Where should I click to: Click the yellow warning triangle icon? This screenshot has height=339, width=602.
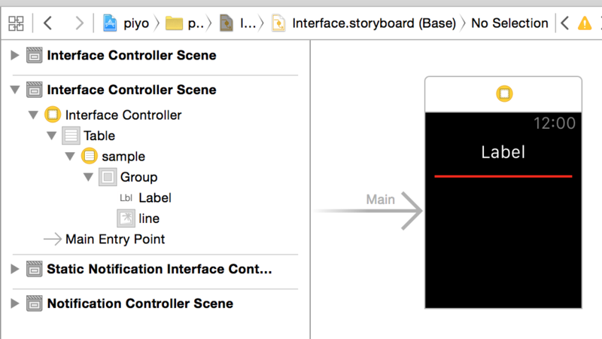coord(584,23)
